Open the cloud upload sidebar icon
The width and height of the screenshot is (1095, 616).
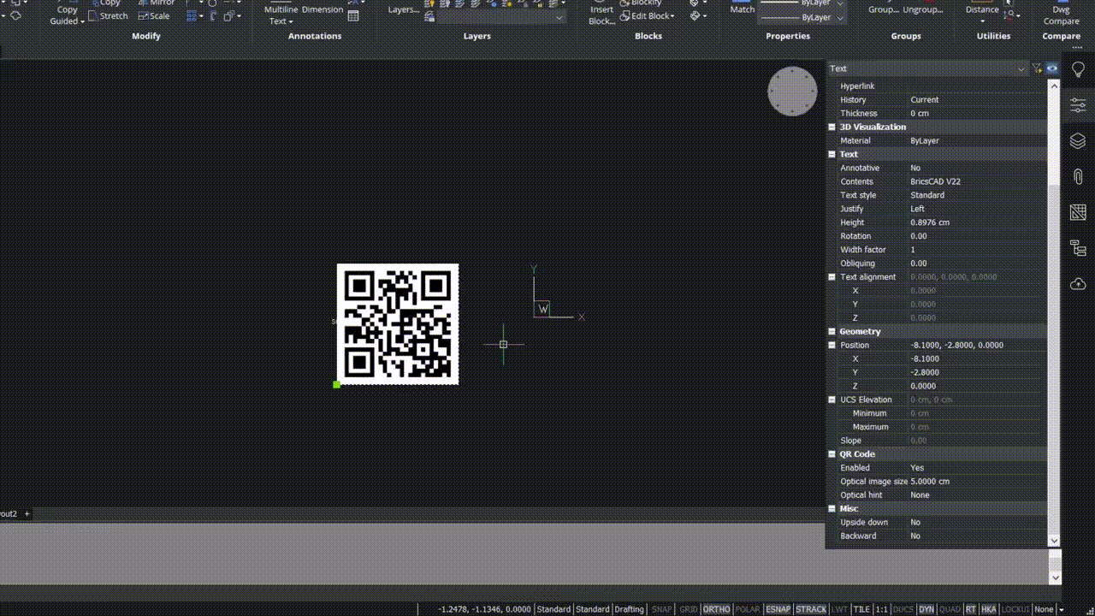[1078, 284]
